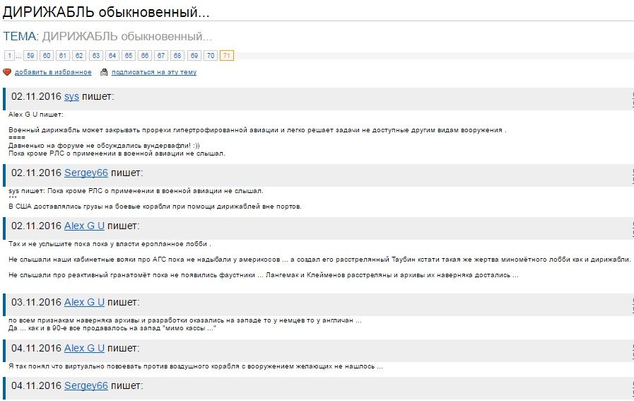Open Alex G U profile on the 02.11.2016 post
Image resolution: width=634 pixels, height=401 pixels.
pos(84,226)
